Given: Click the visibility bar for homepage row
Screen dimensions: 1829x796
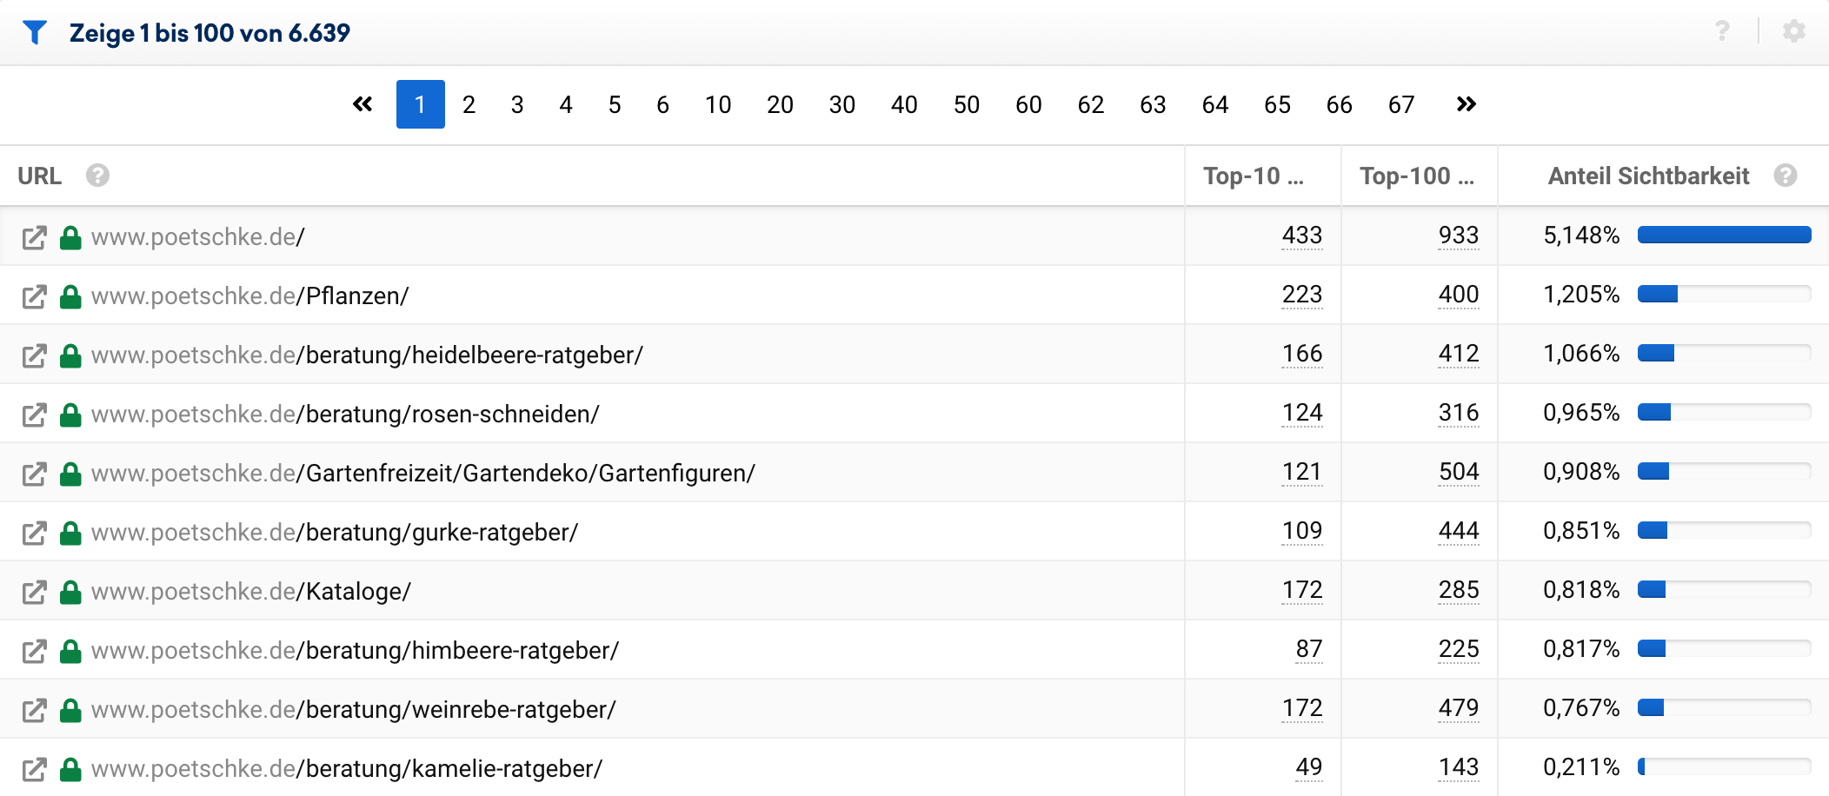Looking at the screenshot, I should pos(1724,235).
